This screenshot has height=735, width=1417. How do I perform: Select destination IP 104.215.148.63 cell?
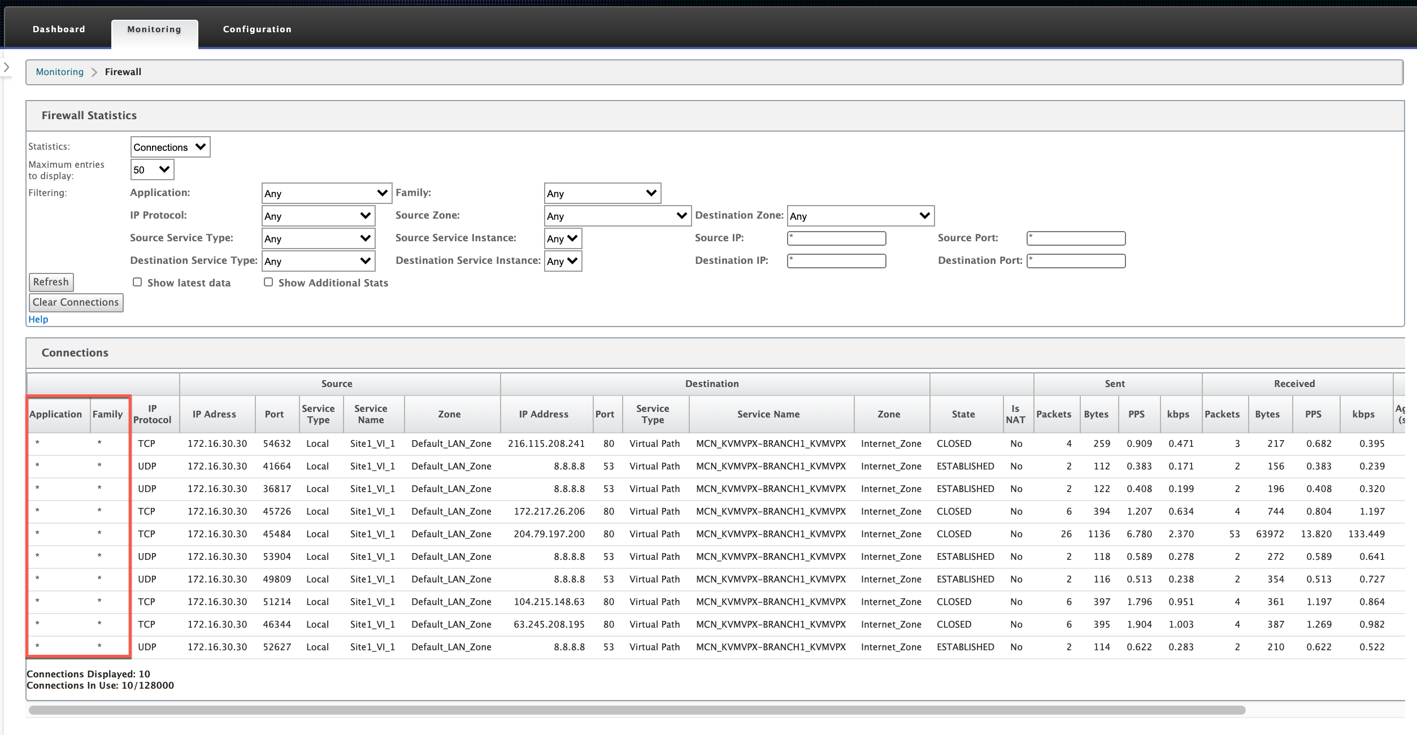tap(549, 602)
